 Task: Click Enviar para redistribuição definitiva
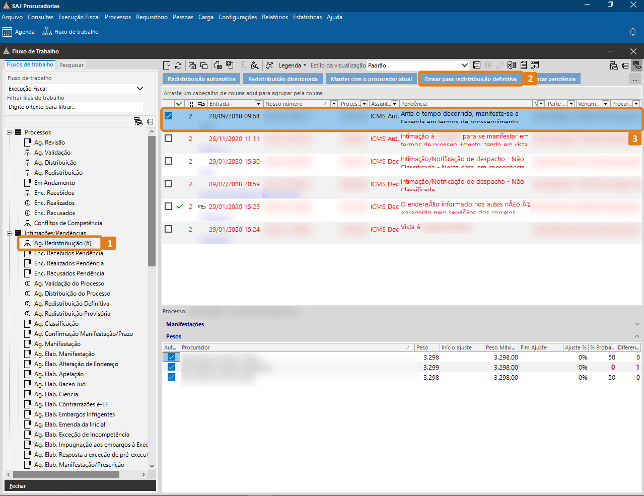[471, 79]
